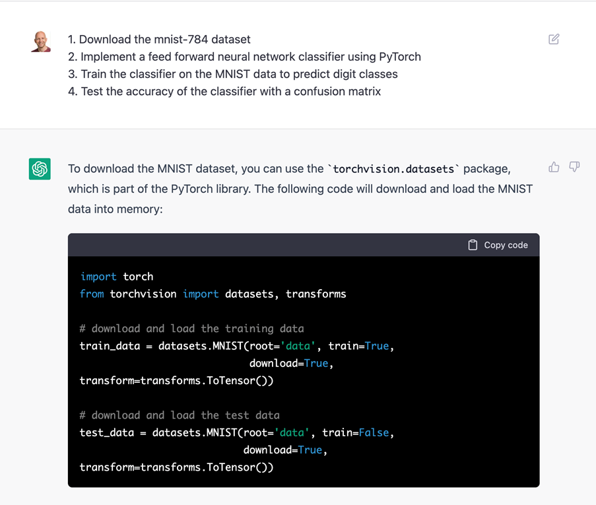Click the test data comment line
This screenshot has height=505, width=596.
click(x=179, y=415)
